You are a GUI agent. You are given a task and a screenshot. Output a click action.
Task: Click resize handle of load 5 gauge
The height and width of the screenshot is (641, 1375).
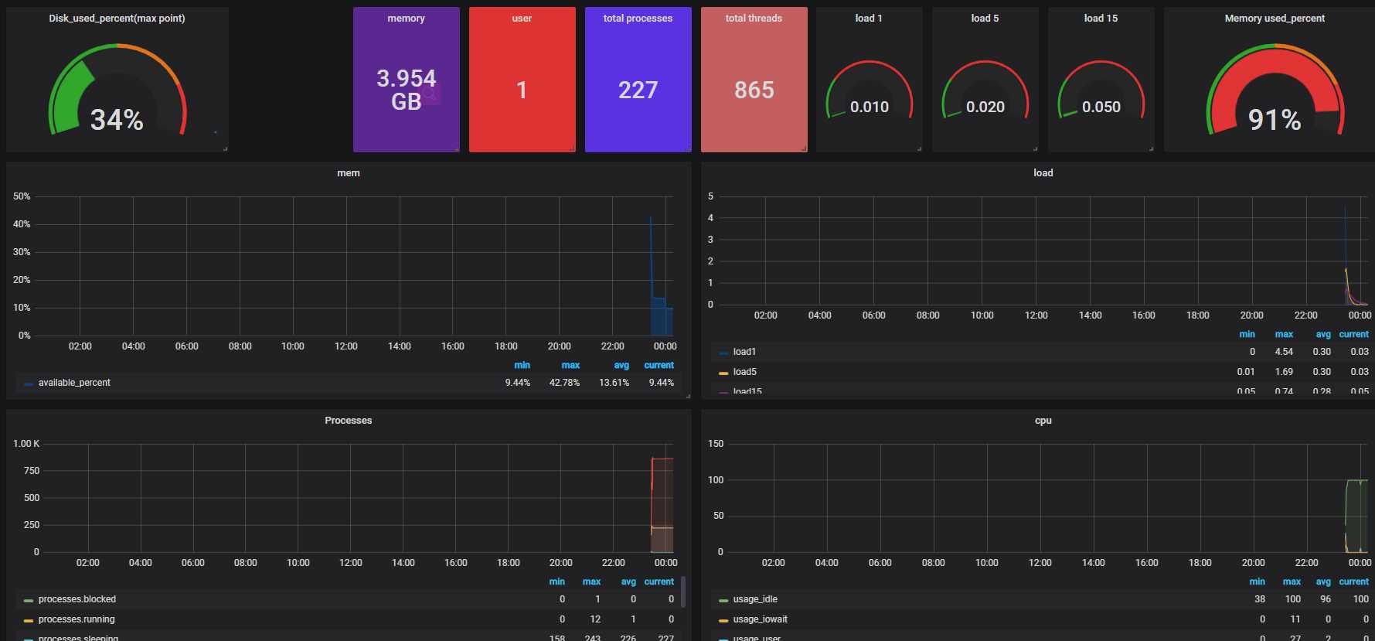click(1035, 148)
